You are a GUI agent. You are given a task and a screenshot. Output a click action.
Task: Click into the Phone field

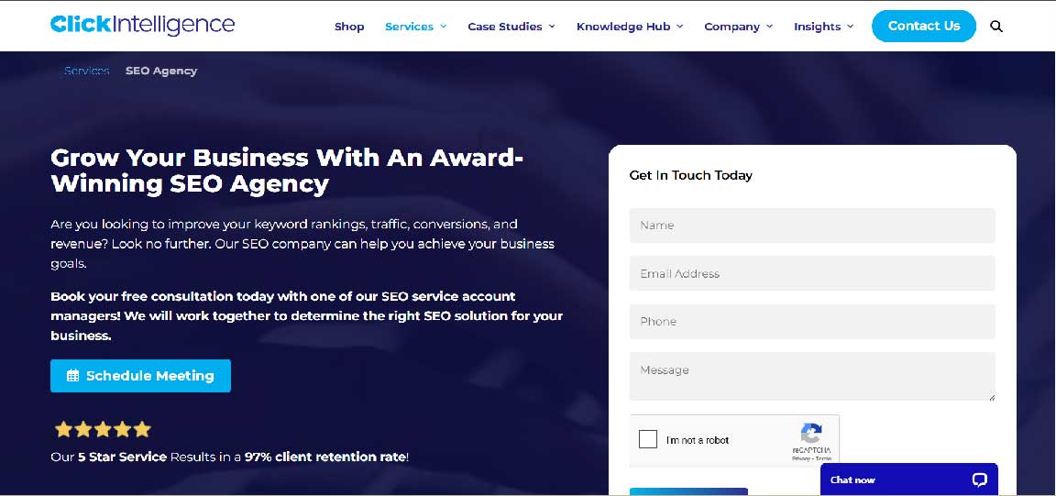(x=811, y=322)
